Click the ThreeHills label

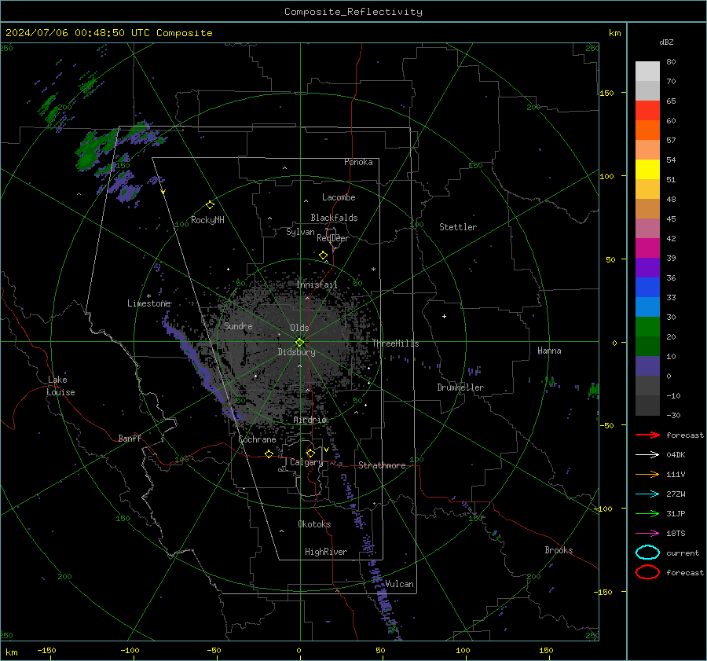[x=395, y=343]
